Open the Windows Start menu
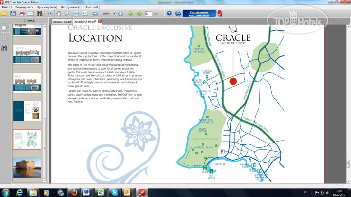Viewport: 351px width, 197px height. 6,193
